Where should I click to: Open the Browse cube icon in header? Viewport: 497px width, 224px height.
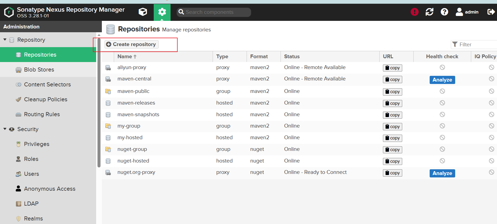(x=143, y=12)
